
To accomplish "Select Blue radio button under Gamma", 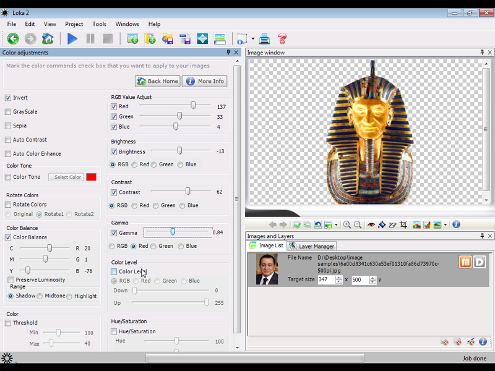I will tap(181, 246).
